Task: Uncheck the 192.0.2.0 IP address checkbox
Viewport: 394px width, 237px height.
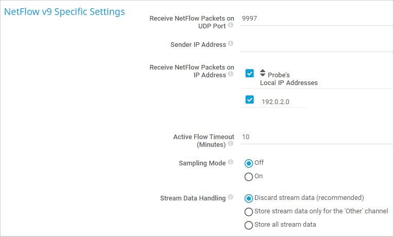Action: (250, 99)
